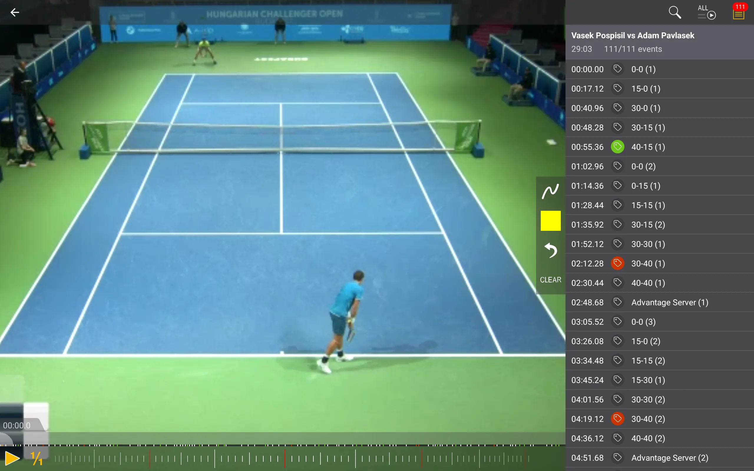The height and width of the screenshot is (471, 754).
Task: Click tag icon for Advantage Server (1)
Action: [617, 302]
